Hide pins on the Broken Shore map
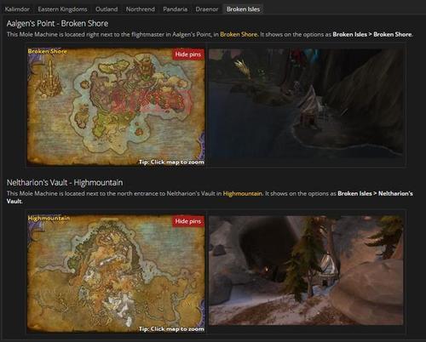 188,54
